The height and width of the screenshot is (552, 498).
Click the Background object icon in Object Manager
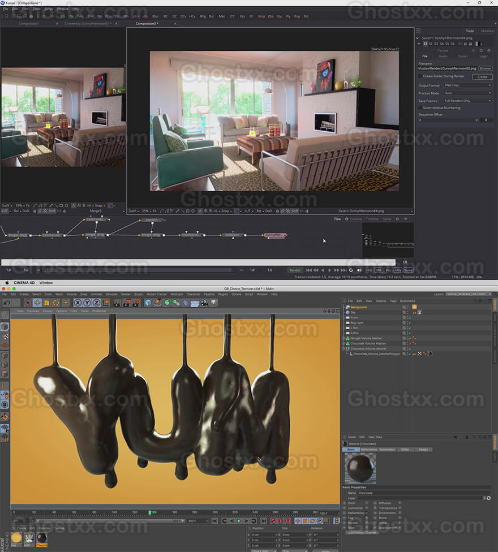347,307
